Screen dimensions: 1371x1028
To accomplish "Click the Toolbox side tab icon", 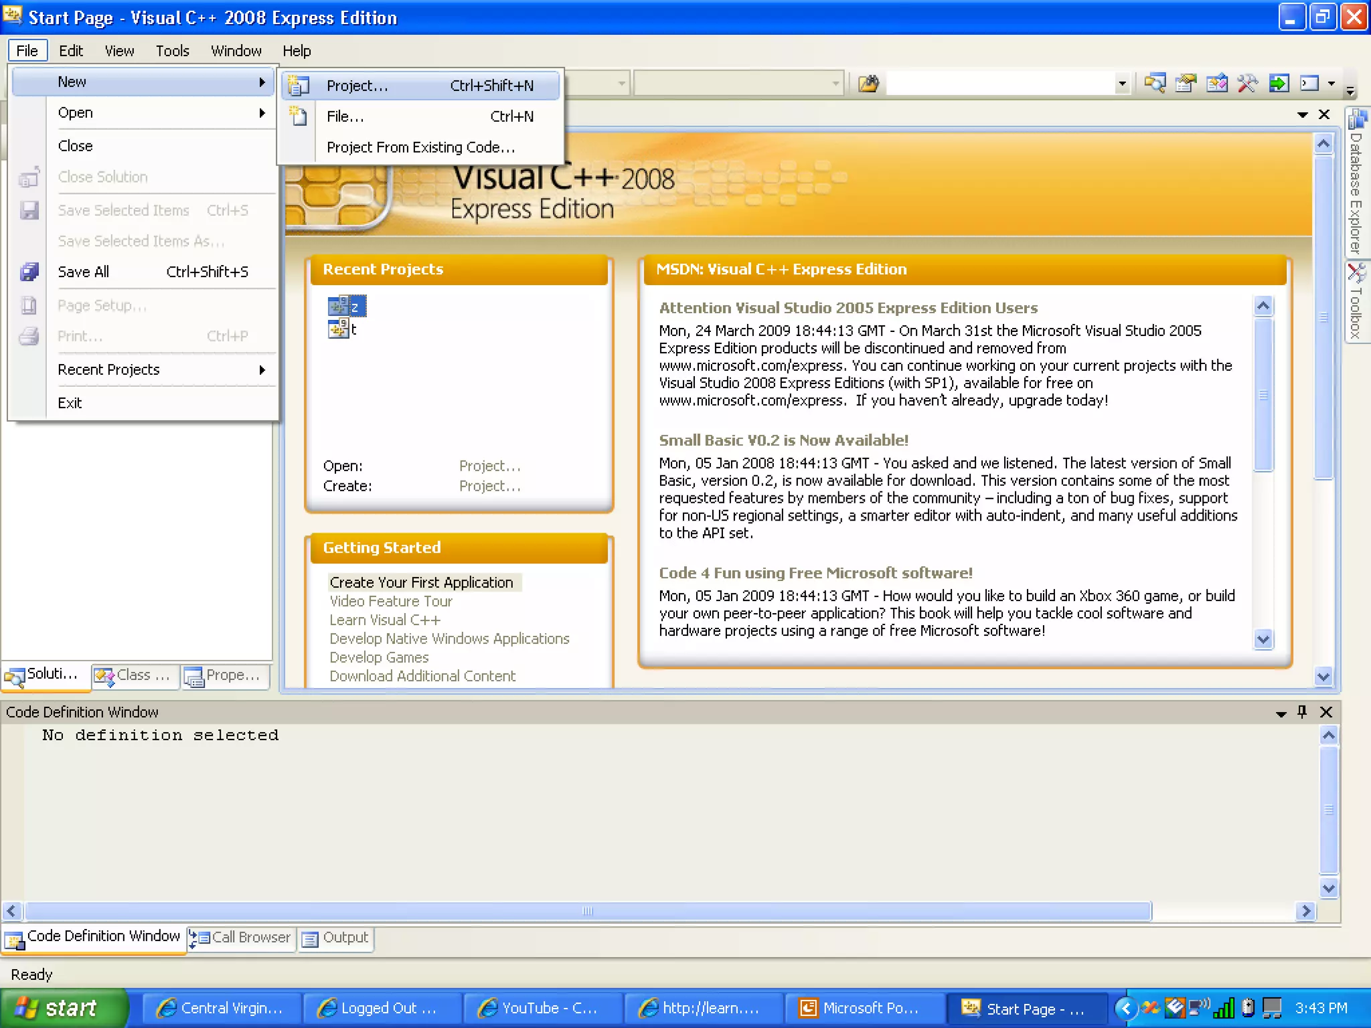I will point(1358,272).
